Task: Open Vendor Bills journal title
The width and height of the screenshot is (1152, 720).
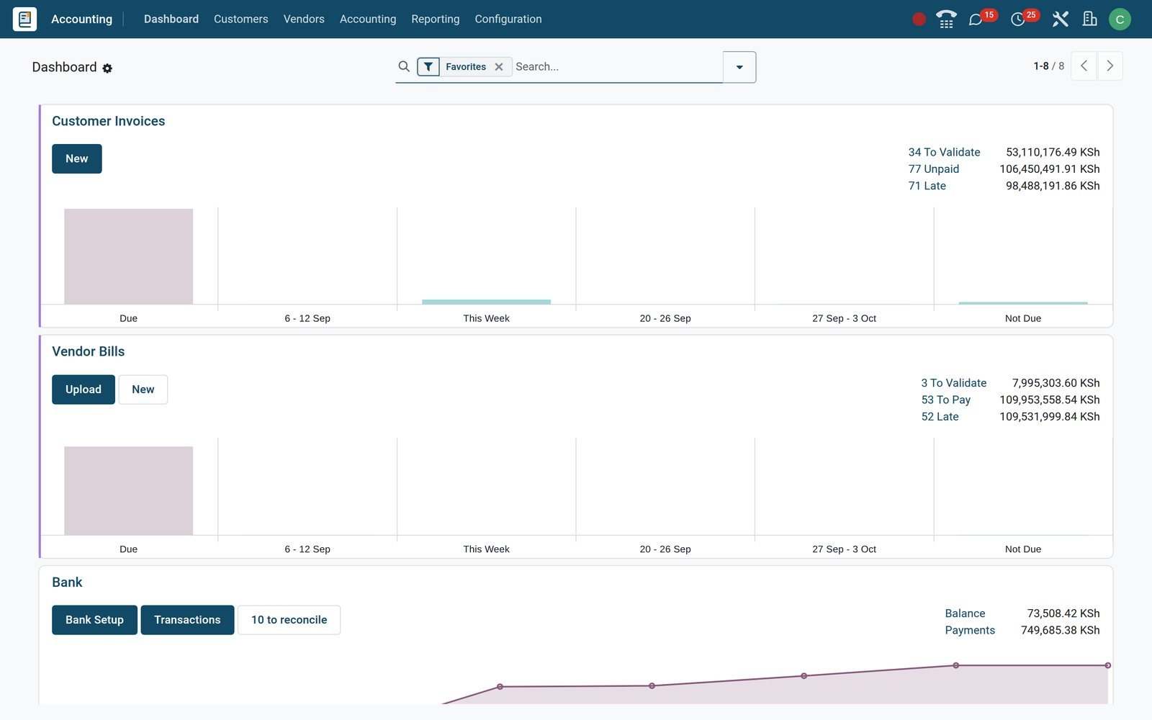Action: pyautogui.click(x=89, y=352)
